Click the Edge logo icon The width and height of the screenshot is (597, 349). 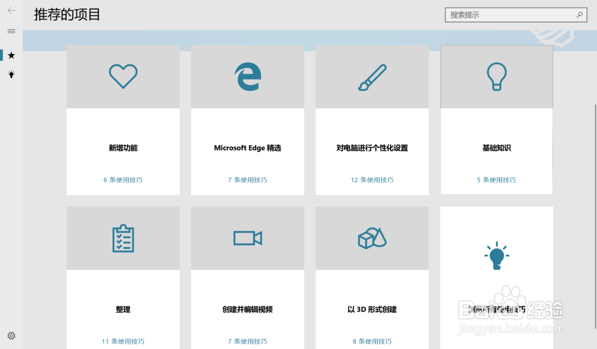tap(248, 76)
